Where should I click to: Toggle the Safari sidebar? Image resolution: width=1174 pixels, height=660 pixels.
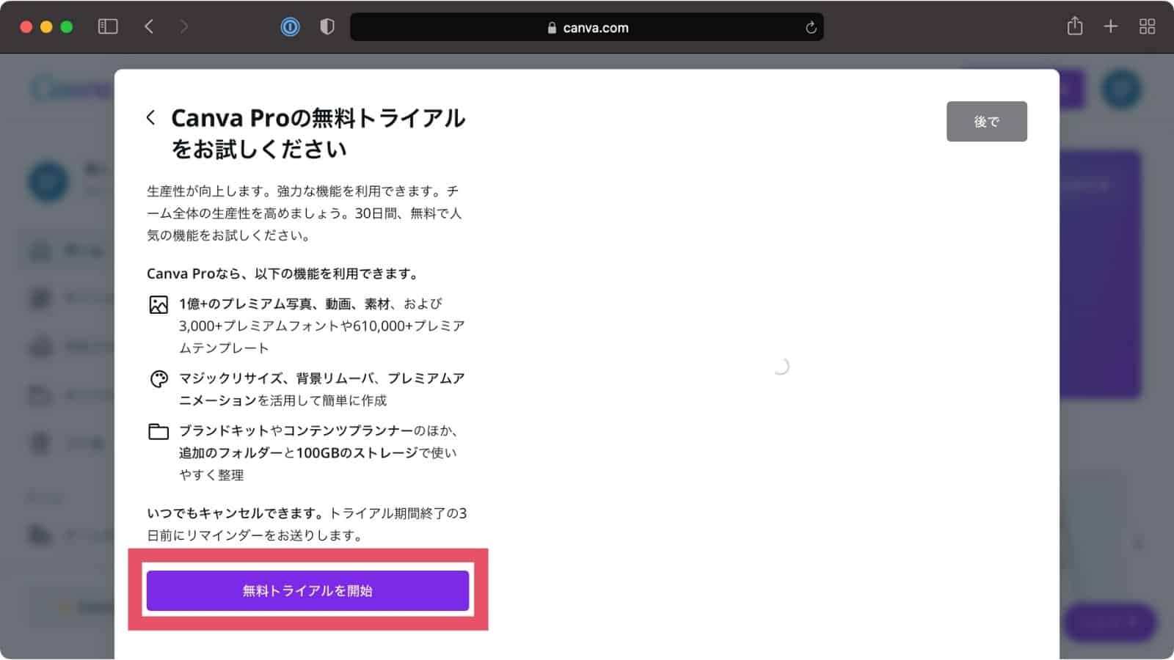click(108, 27)
